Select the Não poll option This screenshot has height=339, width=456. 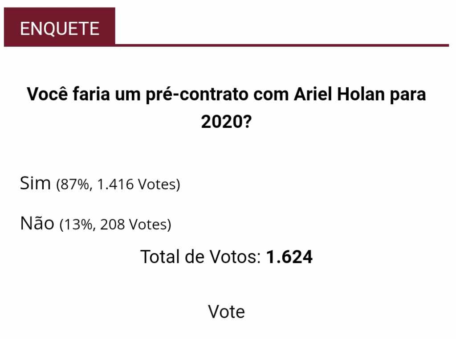point(37,223)
